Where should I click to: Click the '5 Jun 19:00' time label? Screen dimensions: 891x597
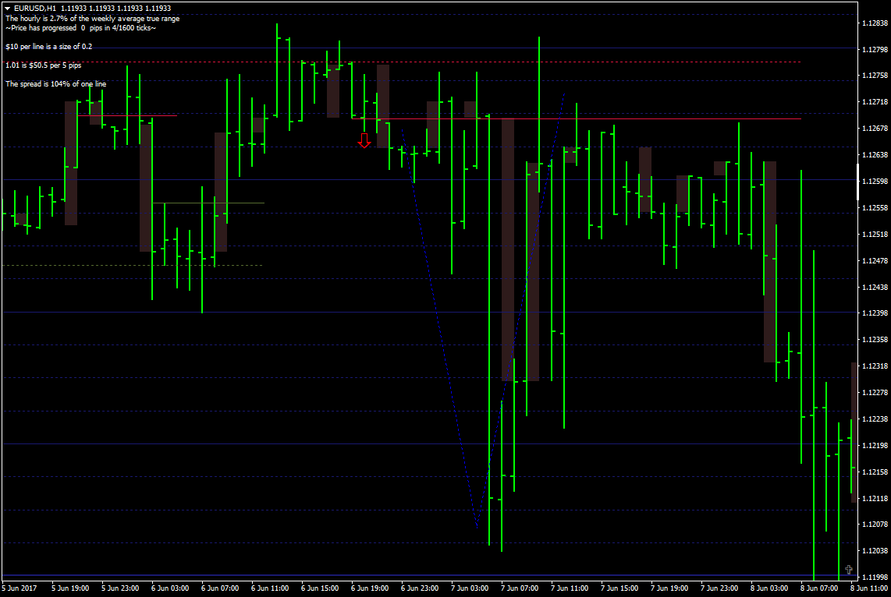[x=70, y=588]
